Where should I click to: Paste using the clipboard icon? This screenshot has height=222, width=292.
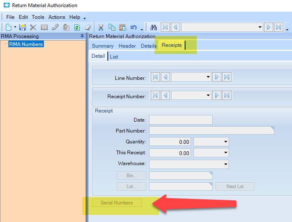123,28
